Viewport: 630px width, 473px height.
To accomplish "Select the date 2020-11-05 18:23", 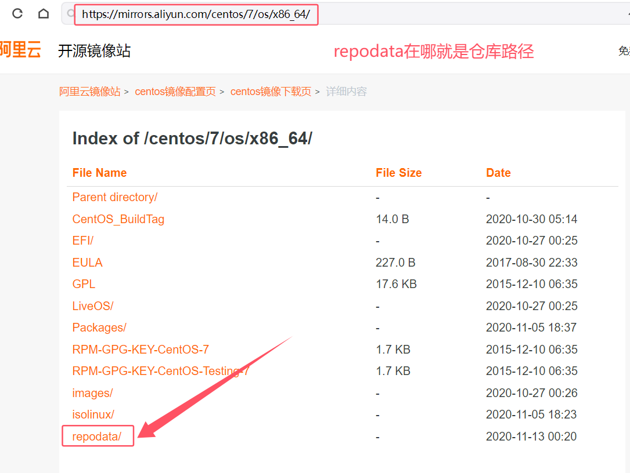I will pos(531,414).
